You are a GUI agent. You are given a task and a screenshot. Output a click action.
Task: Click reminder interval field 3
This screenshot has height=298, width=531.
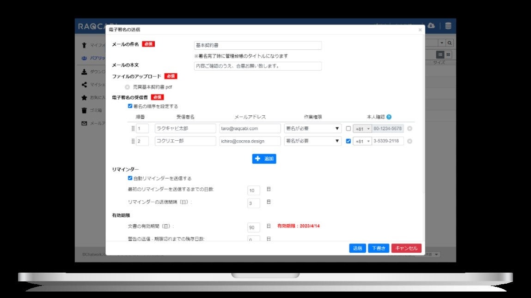254,203
